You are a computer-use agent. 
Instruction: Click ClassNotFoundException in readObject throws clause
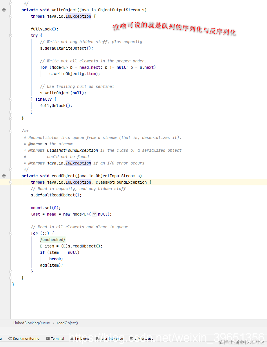121,182
